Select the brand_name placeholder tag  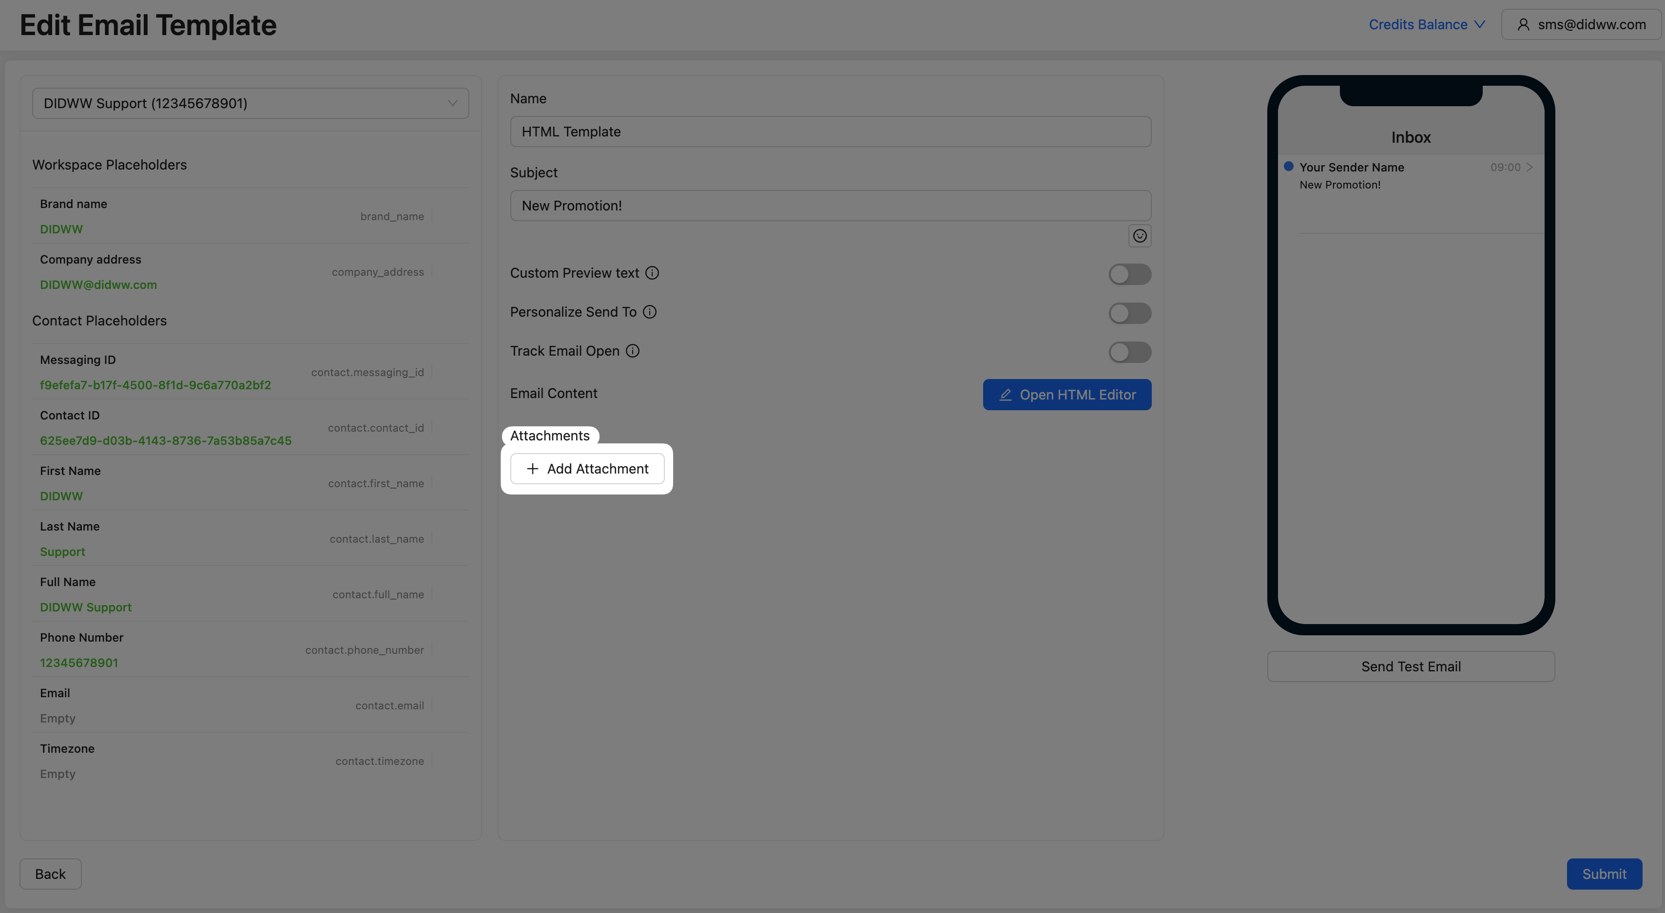pos(392,216)
